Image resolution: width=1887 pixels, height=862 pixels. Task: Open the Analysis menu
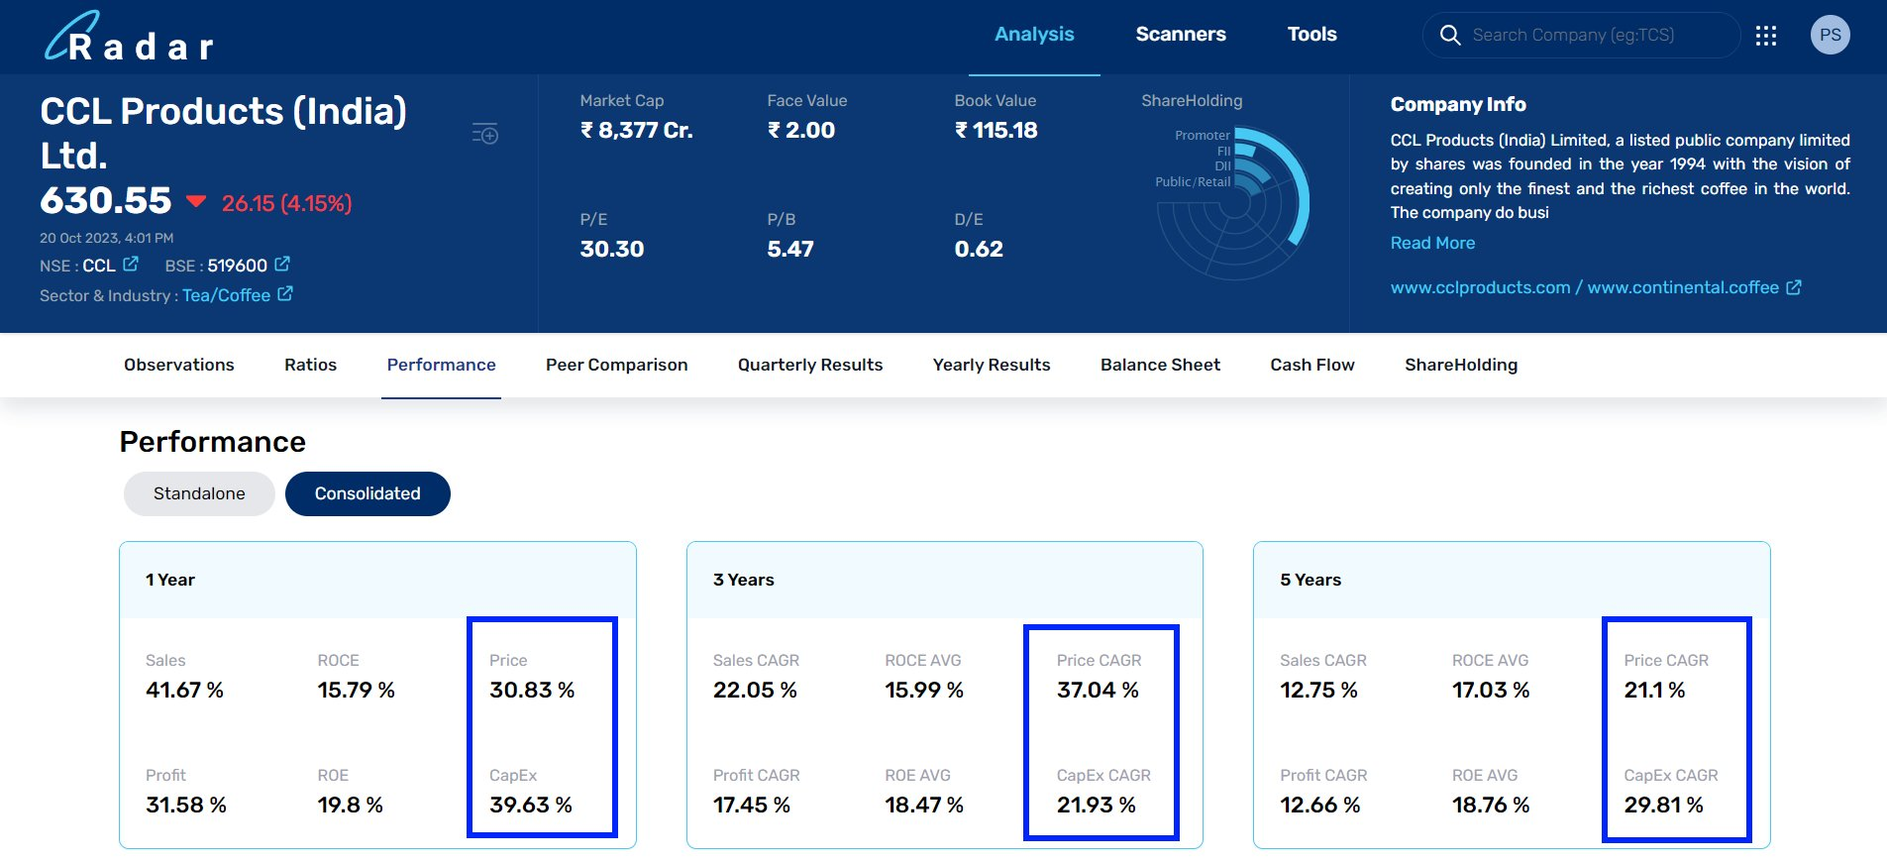(1034, 35)
